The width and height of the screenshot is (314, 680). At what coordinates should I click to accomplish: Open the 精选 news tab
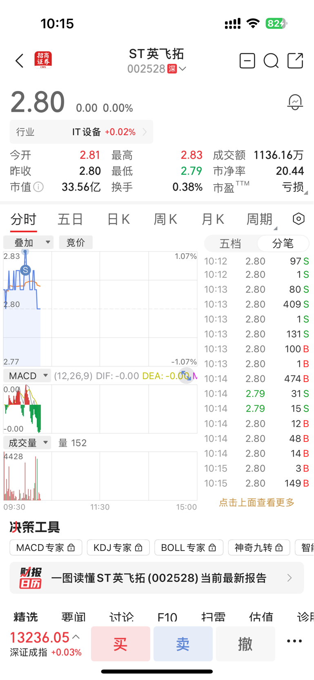[26, 617]
